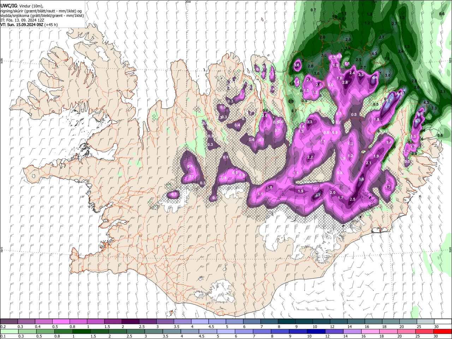Click the darkest purple 2–2.5 snow swatch
The image size is (452, 339).
[x=130, y=322]
